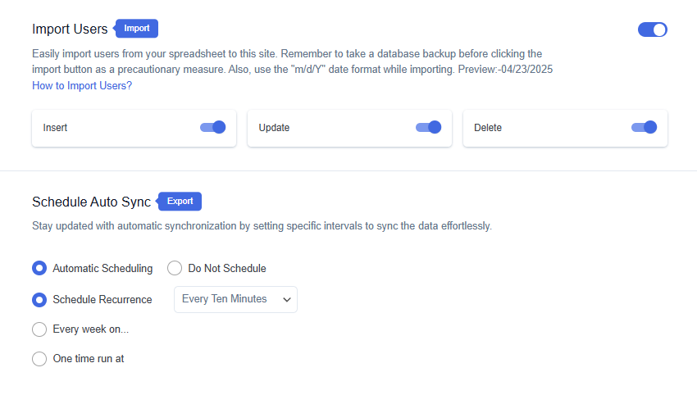Click the Schedule Auto Sync heading
Screen dimensions: 697x395
(91, 202)
